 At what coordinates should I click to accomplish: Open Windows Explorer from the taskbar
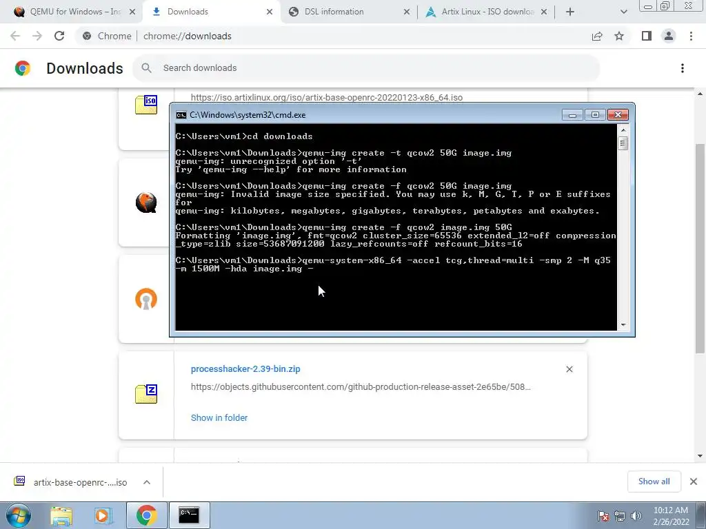(x=61, y=515)
